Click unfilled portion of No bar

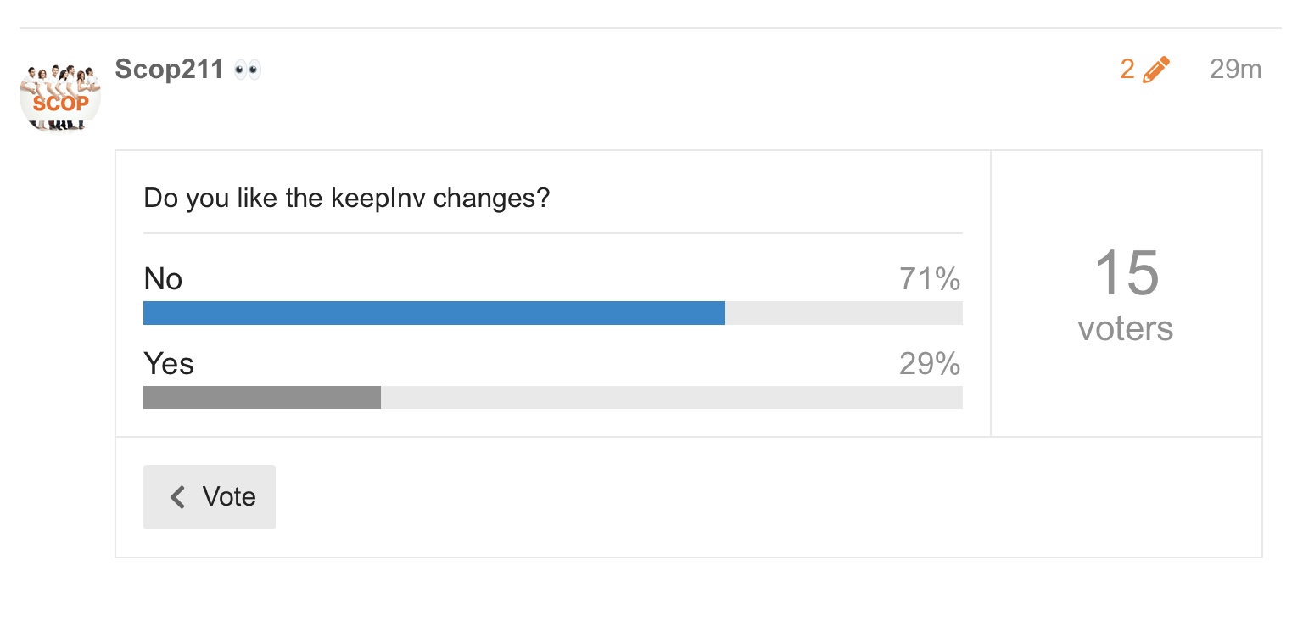tap(844, 313)
